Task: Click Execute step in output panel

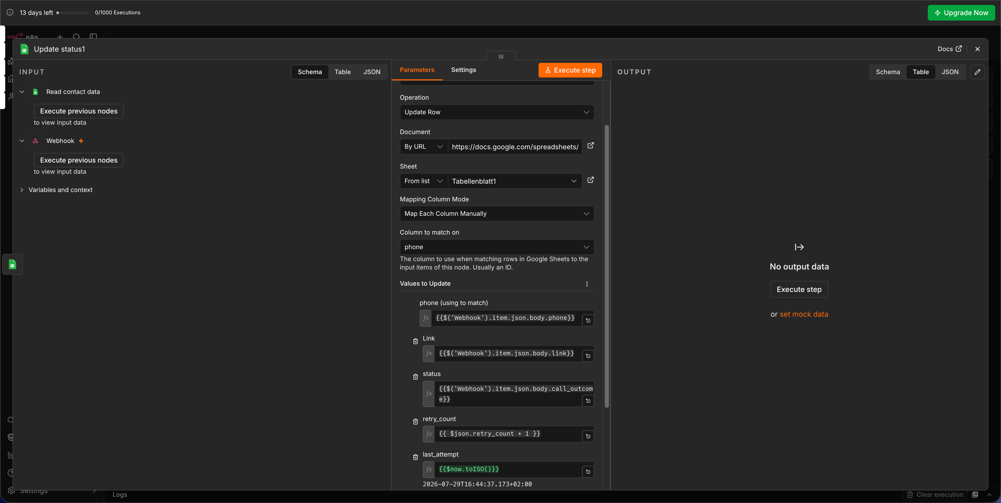Action: click(799, 289)
